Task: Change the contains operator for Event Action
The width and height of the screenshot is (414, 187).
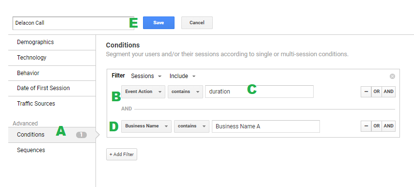Action: [185, 92]
